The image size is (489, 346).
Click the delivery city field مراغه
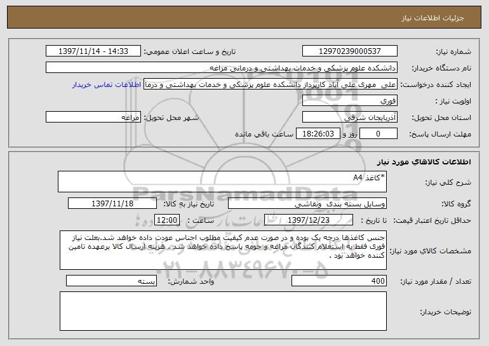coord(93,117)
